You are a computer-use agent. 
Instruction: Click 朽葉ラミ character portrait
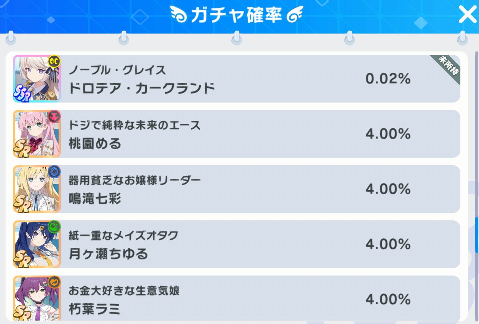[37, 298]
